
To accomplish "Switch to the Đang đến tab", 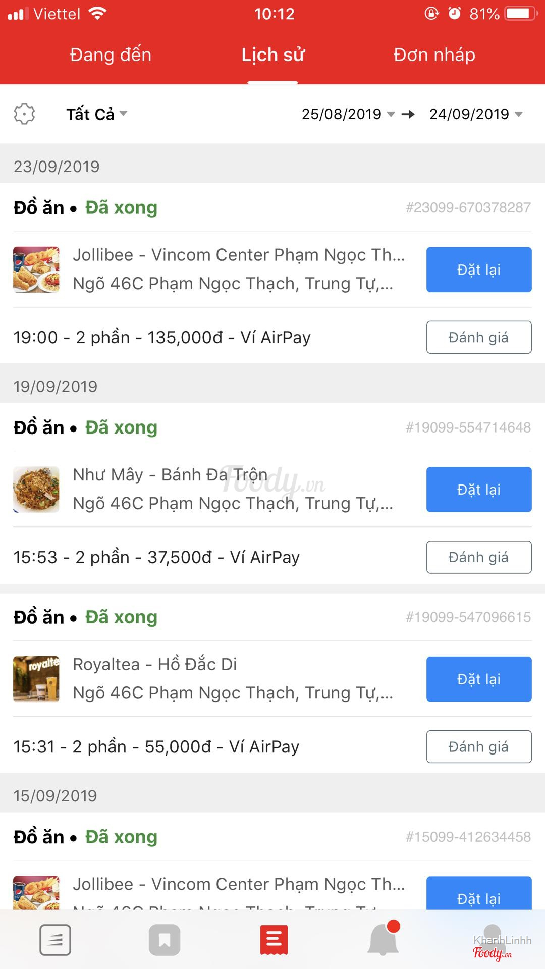I will (x=111, y=55).
